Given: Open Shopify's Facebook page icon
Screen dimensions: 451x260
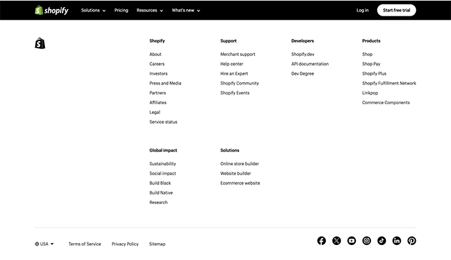Looking at the screenshot, I should tap(321, 240).
